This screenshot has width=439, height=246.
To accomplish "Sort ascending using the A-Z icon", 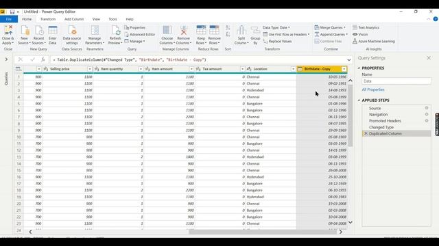I will [x=228, y=27].
